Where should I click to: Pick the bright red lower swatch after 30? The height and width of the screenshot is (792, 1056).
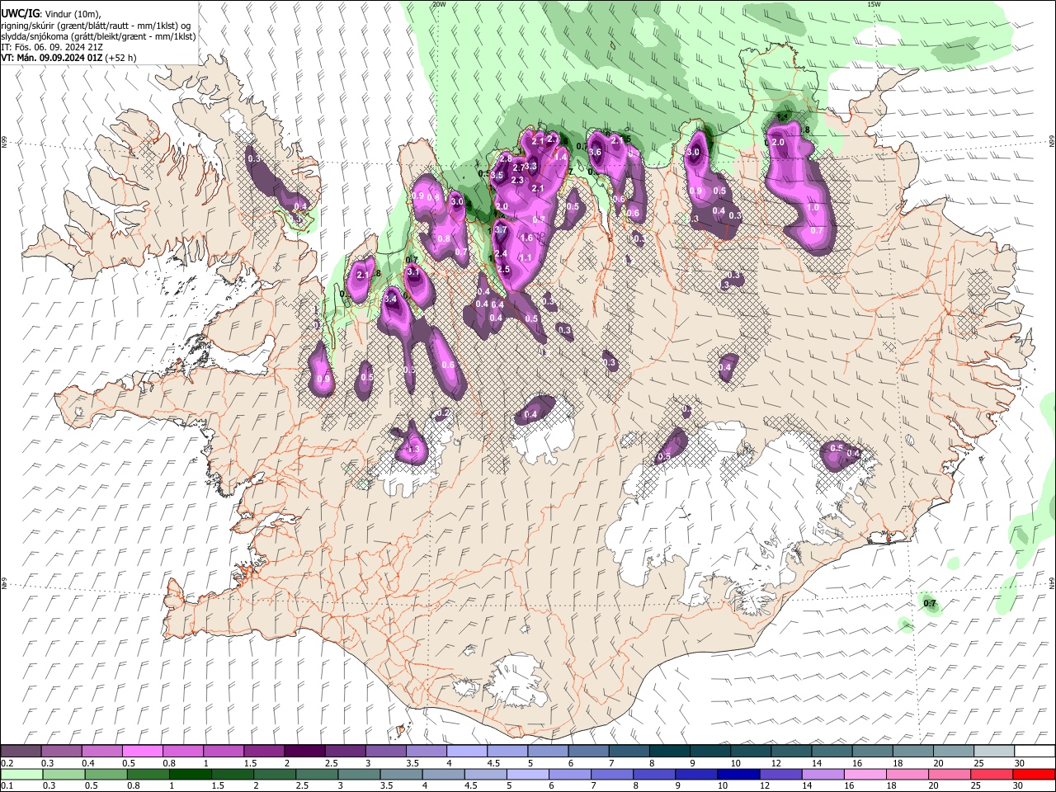click(x=1033, y=774)
